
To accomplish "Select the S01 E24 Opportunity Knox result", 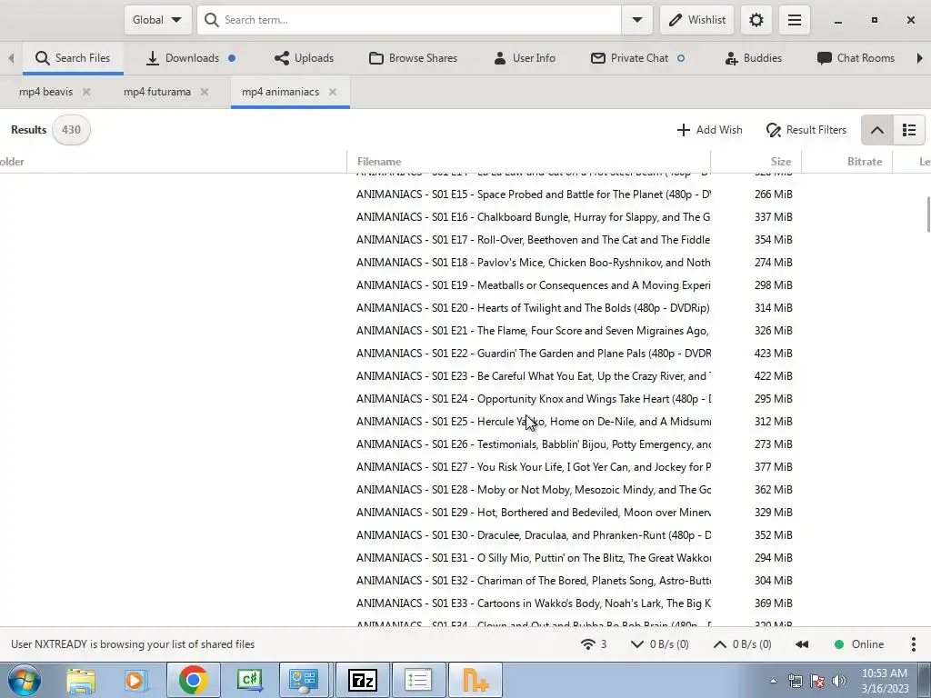I will pos(534,399).
